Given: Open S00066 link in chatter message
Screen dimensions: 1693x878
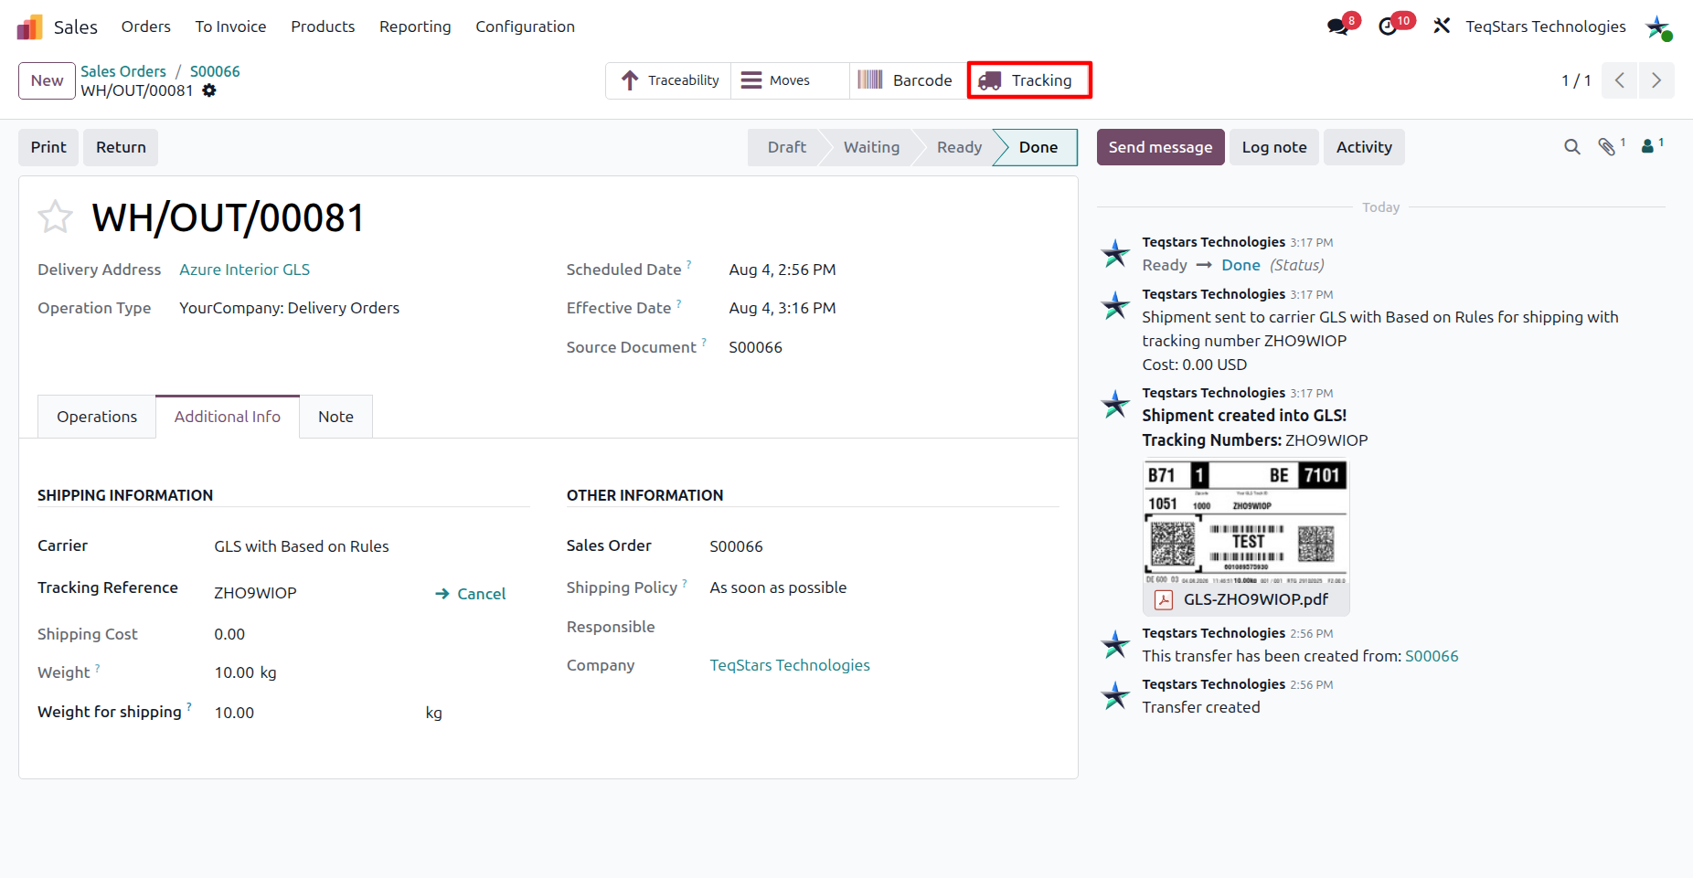Looking at the screenshot, I should click(x=1432, y=656).
